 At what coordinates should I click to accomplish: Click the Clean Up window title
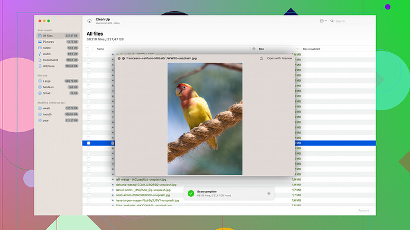(x=103, y=20)
